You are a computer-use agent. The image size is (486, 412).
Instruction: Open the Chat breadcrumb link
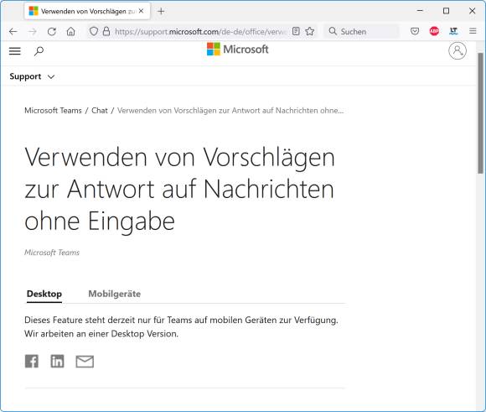point(100,111)
